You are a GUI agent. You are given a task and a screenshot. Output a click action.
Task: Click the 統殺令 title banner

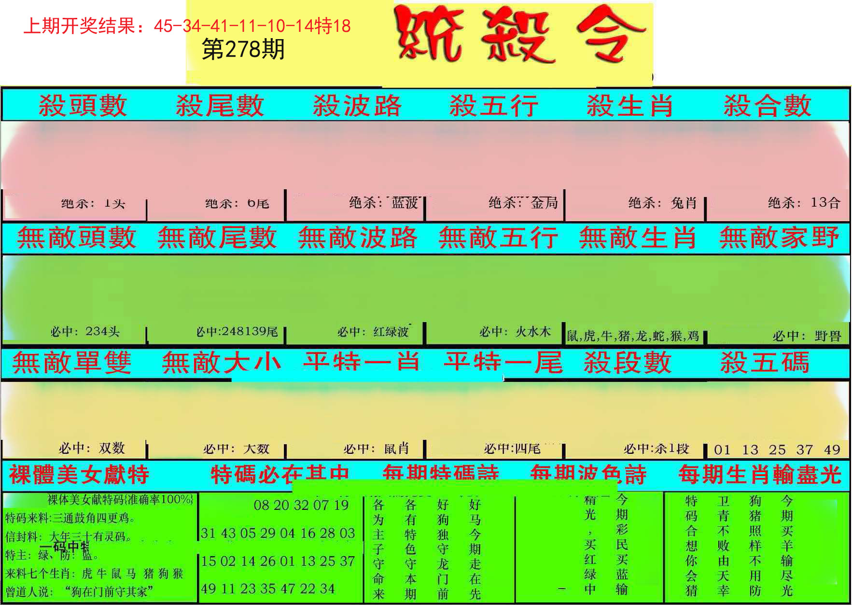coord(520,35)
